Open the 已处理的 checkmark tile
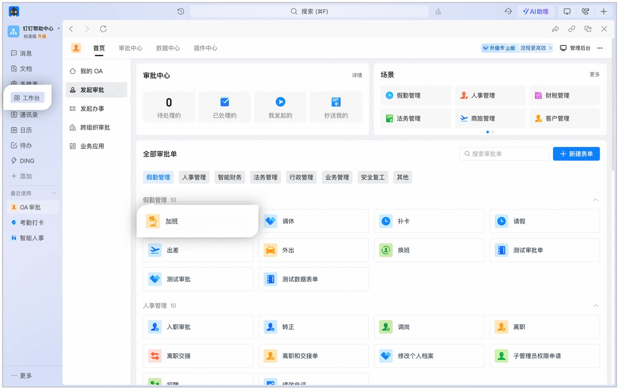 [225, 107]
